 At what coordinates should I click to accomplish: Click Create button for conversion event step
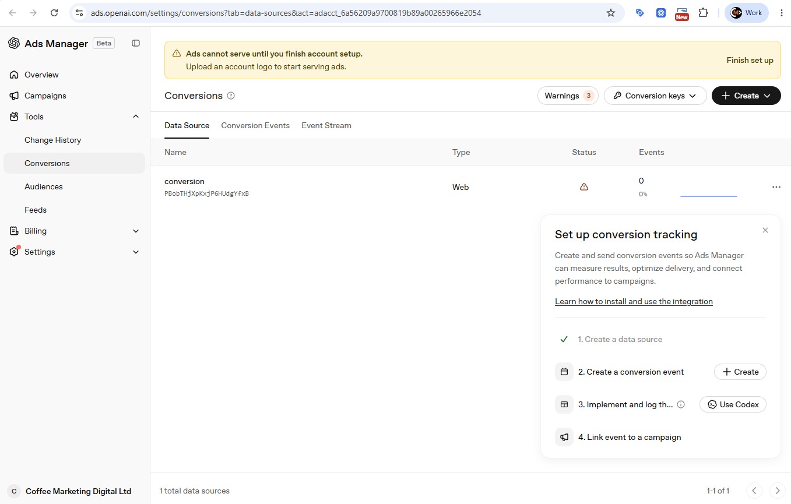point(740,372)
